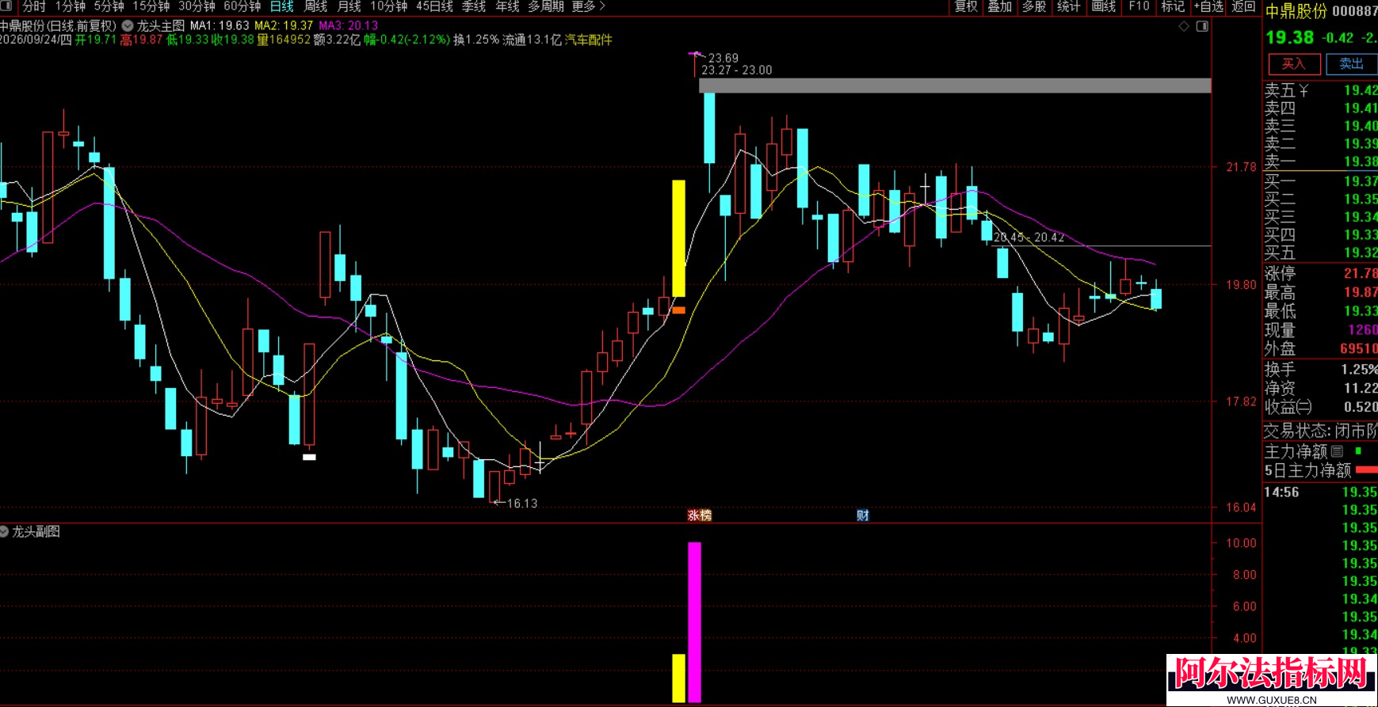1378x707 pixels.
Task: Switch to 周线 weekly chart
Action: click(316, 6)
